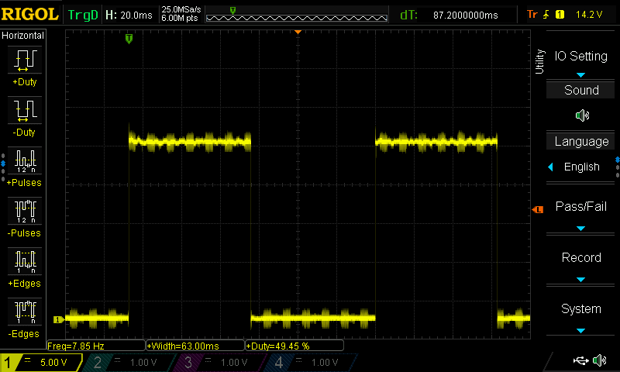Click the speaker status icon at bottom right
This screenshot has width=620, height=372.
click(599, 360)
